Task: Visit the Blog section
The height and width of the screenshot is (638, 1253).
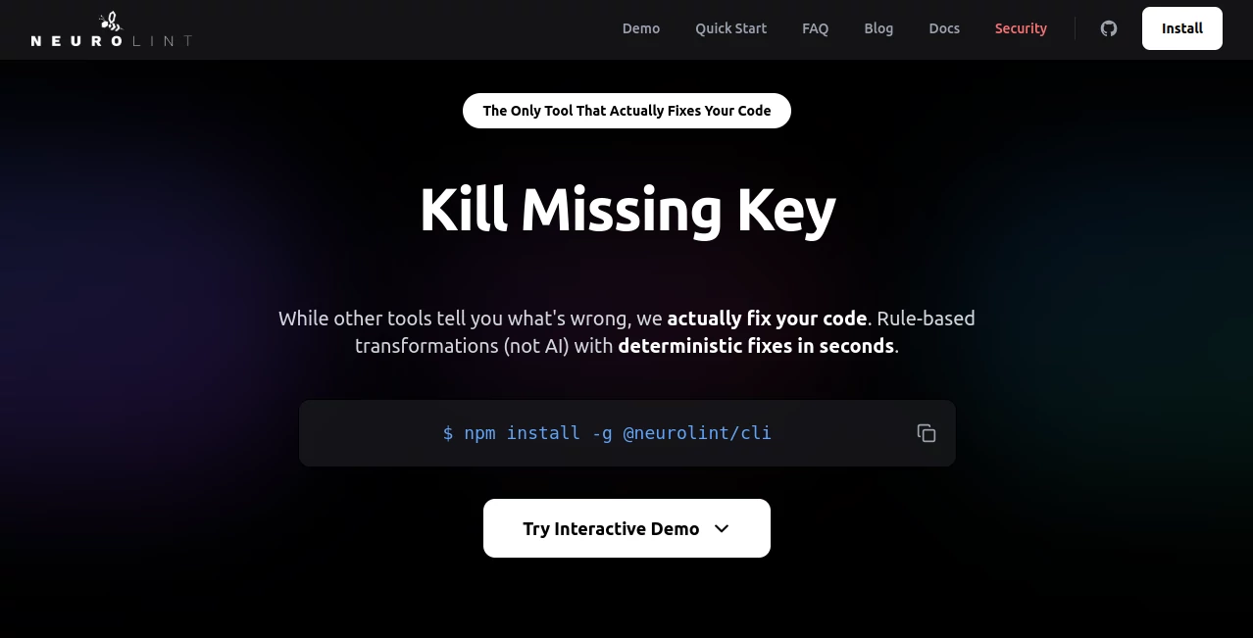Action: [878, 28]
